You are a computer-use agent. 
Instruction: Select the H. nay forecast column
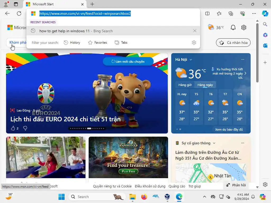click(x=182, y=107)
